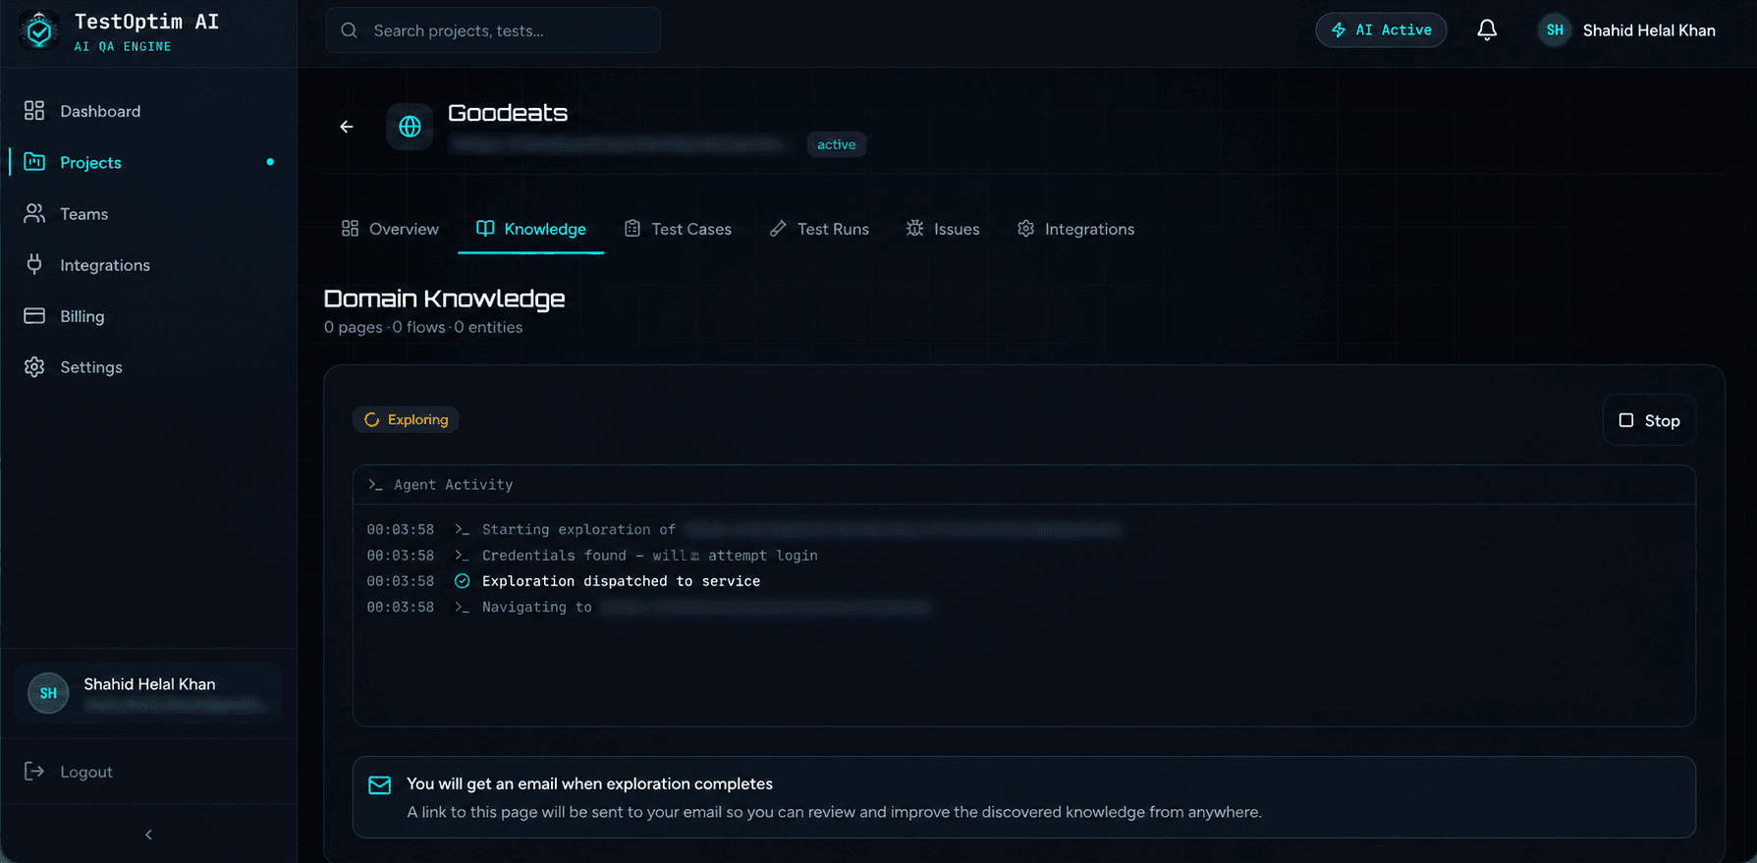The height and width of the screenshot is (863, 1757).
Task: Stop the running exploration
Action: click(1649, 420)
